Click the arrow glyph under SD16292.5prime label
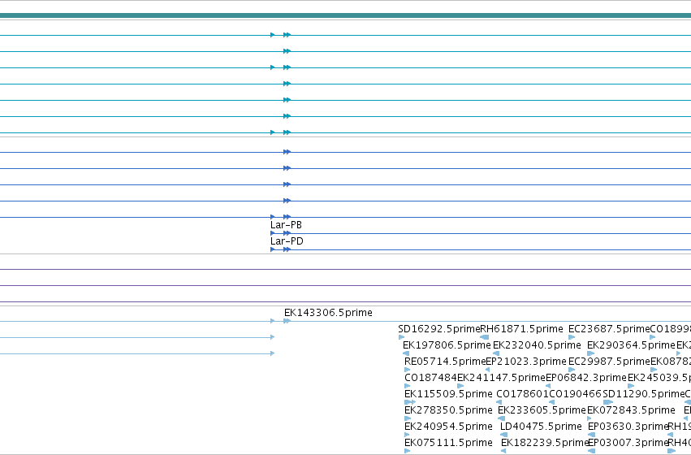This screenshot has height=455, width=691. pos(401,337)
